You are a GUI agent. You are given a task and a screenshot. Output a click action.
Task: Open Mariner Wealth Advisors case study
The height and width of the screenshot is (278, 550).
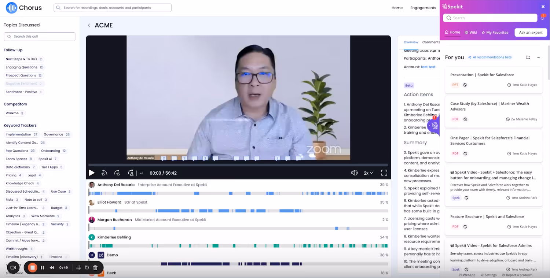[x=494, y=112]
